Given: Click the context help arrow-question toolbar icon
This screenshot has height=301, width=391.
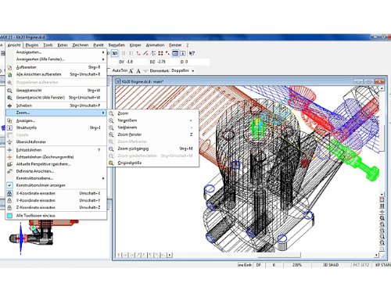Looking at the screenshot, I should [192, 53].
